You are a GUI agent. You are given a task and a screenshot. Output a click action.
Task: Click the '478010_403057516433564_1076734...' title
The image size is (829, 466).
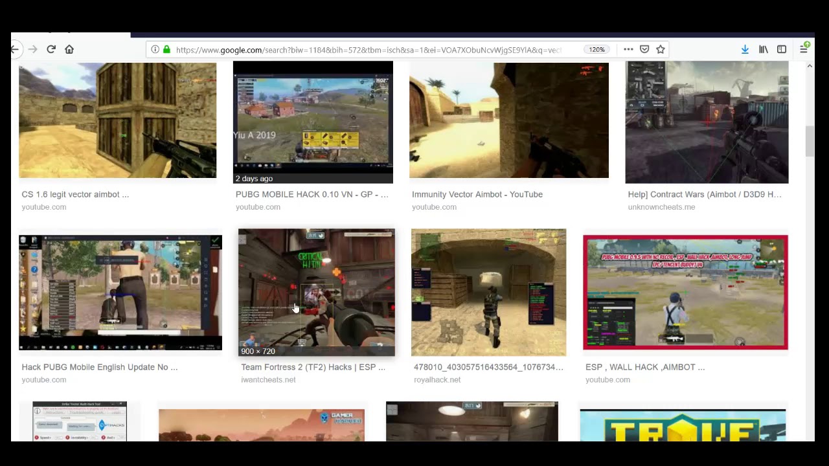point(488,367)
